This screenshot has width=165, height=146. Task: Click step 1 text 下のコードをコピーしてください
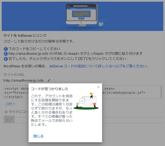tap(34, 49)
